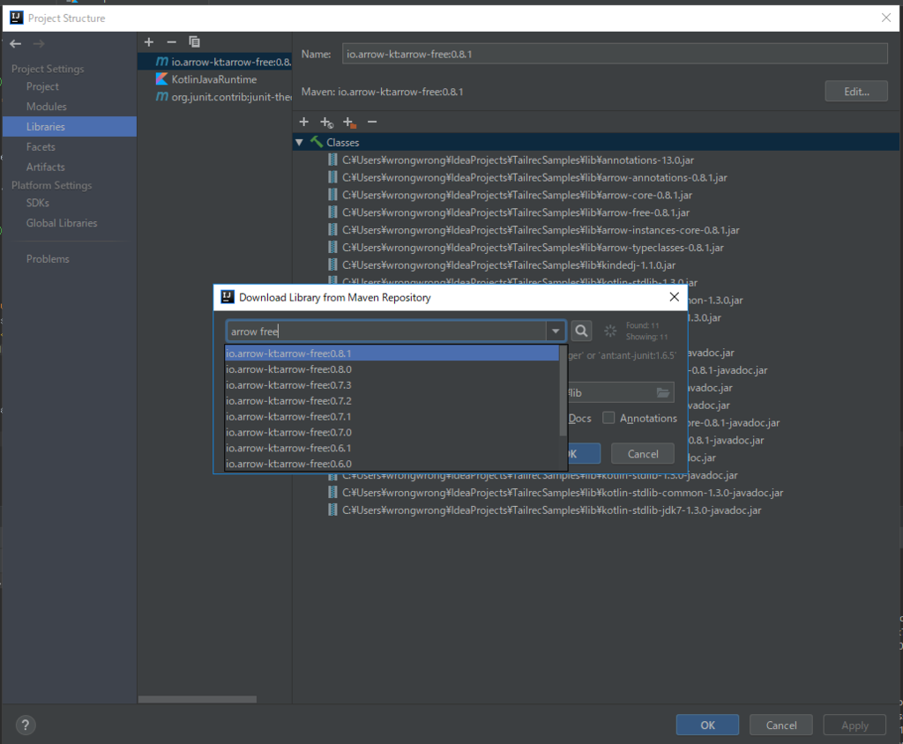Select arrow-core-0.8.1.jar entry
Viewport: 903px width, 744px height.
(517, 195)
